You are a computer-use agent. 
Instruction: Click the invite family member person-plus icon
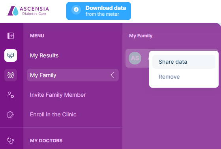11,95
